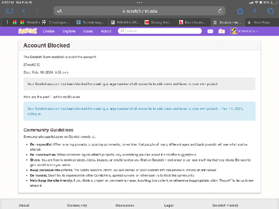Image resolution: width=279 pixels, height=209 pixels.
Task: Switch to the Driving Ster... tab
Action: [159, 23]
